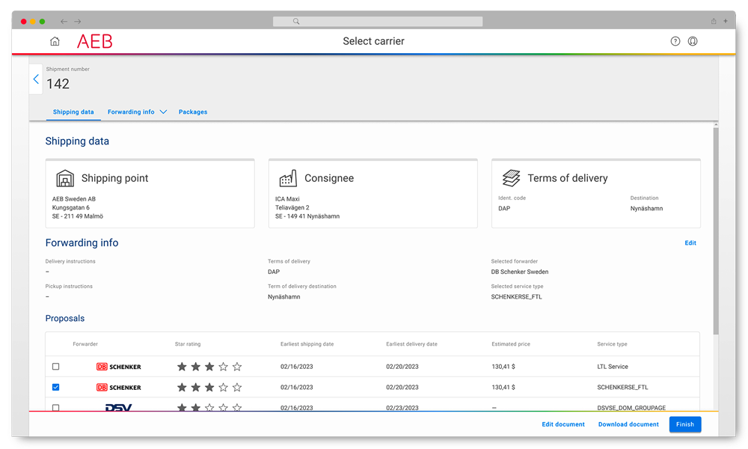Click DB Schenker logo in LTL Service row

click(x=118, y=367)
